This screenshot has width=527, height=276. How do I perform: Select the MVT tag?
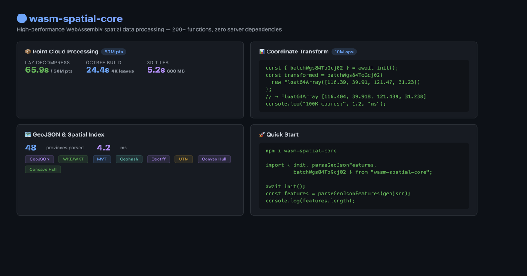(102, 159)
